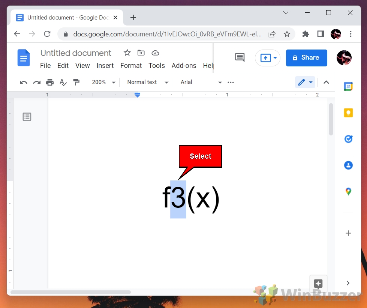Move document with the folder icon
The height and width of the screenshot is (308, 367).
click(141, 53)
